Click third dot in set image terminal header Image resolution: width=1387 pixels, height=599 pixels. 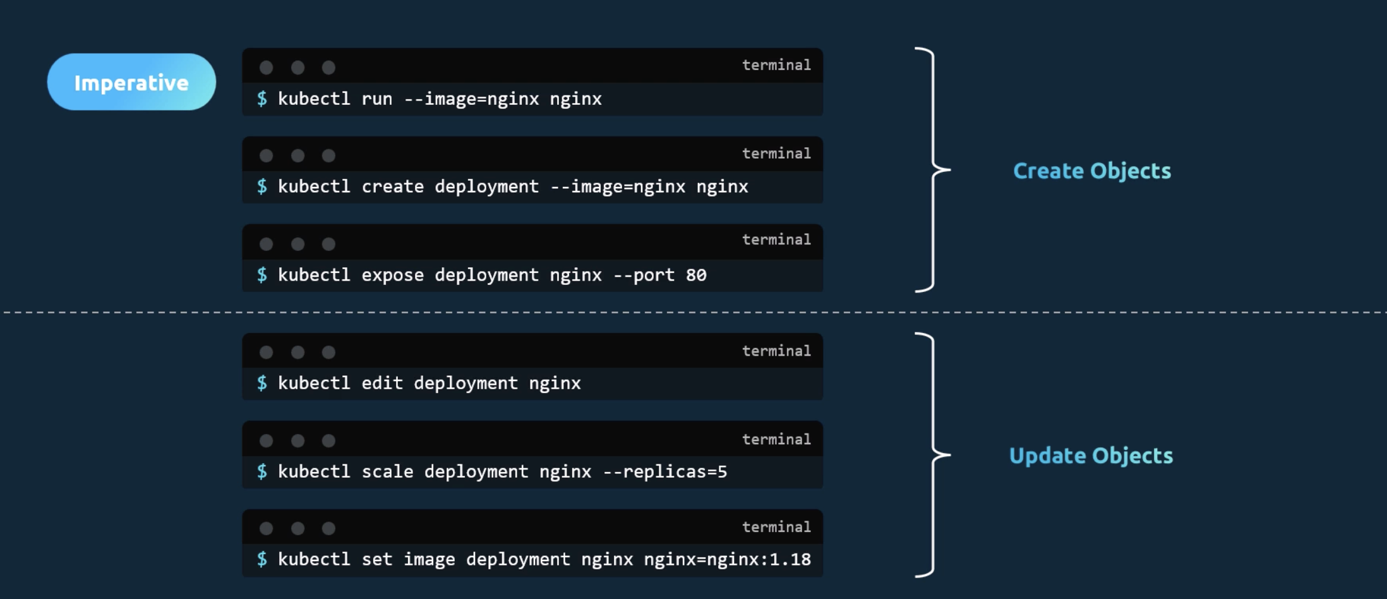(x=328, y=528)
